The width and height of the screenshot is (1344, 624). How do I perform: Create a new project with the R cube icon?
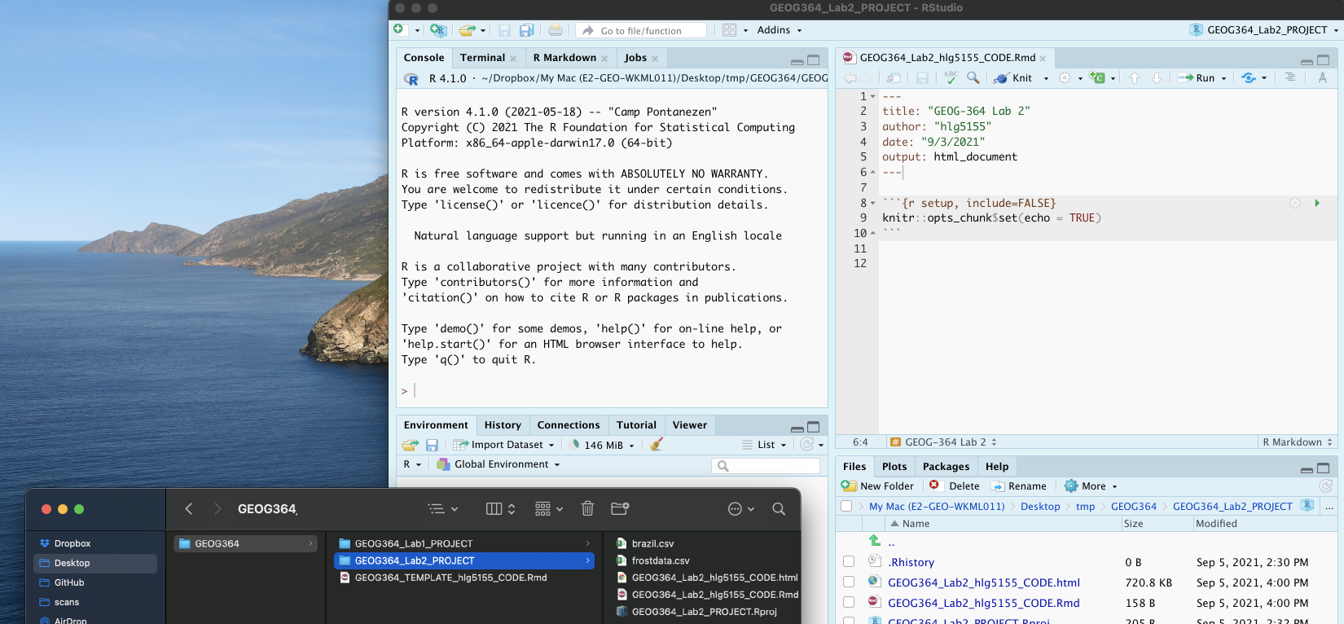[438, 30]
